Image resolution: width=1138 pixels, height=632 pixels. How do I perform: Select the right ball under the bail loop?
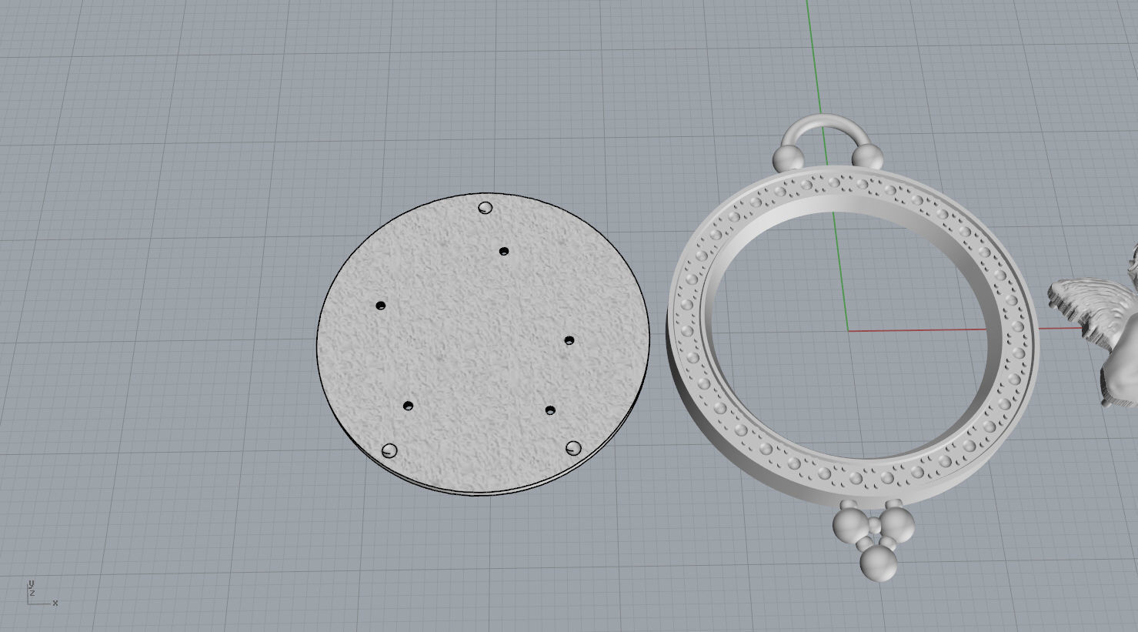coord(868,158)
